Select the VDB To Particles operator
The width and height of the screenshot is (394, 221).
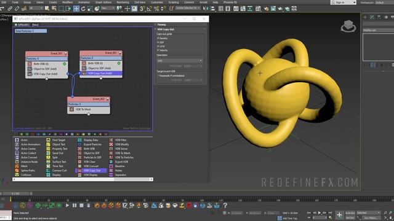tap(121, 157)
